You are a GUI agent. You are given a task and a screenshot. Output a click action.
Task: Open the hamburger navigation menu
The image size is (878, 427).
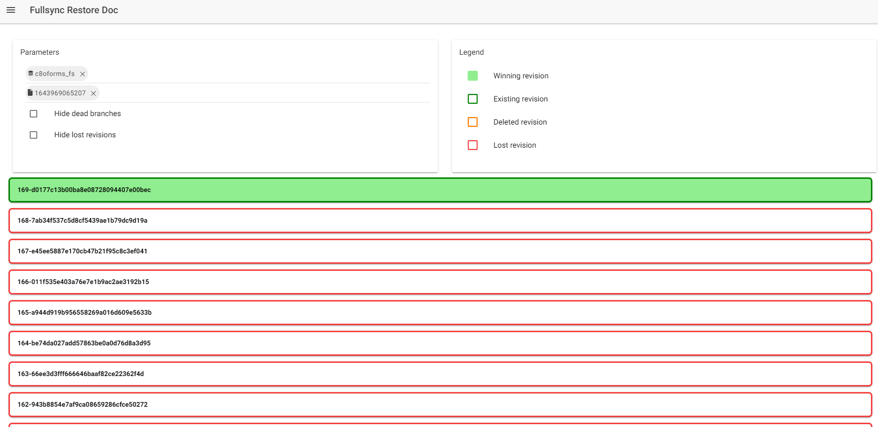[11, 10]
